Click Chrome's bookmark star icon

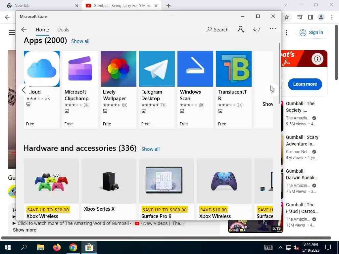click(287, 17)
